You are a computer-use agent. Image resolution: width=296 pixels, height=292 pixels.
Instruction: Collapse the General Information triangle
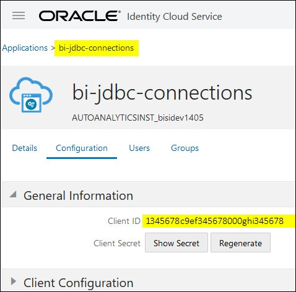tap(13, 194)
